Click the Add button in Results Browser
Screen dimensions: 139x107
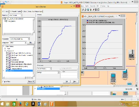click(67, 82)
